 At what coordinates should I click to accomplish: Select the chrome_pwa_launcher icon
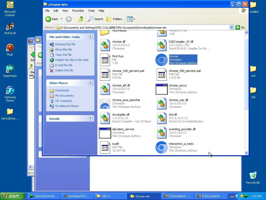tap(105, 104)
